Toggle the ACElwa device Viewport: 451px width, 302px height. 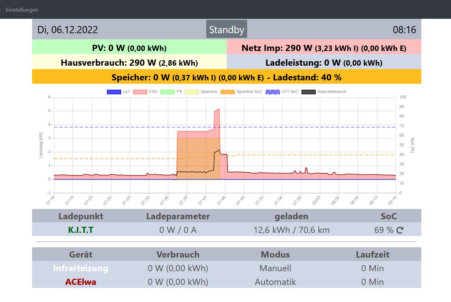click(x=81, y=282)
